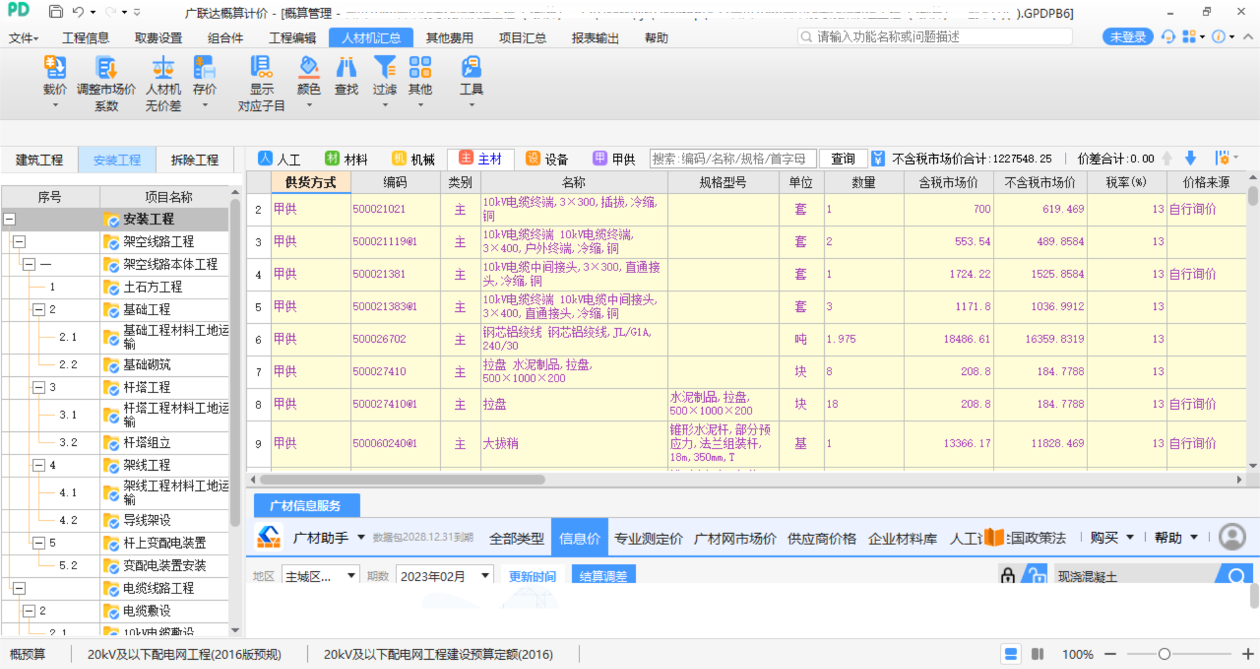Screen dimensions: 1260x669
Task: Collapse the 基础工程 tree node
Action: pos(39,309)
